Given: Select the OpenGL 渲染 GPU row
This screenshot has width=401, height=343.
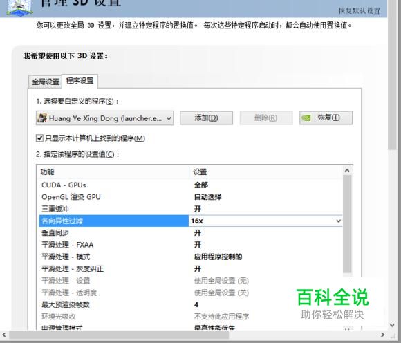Looking at the screenshot, I should [191, 197].
